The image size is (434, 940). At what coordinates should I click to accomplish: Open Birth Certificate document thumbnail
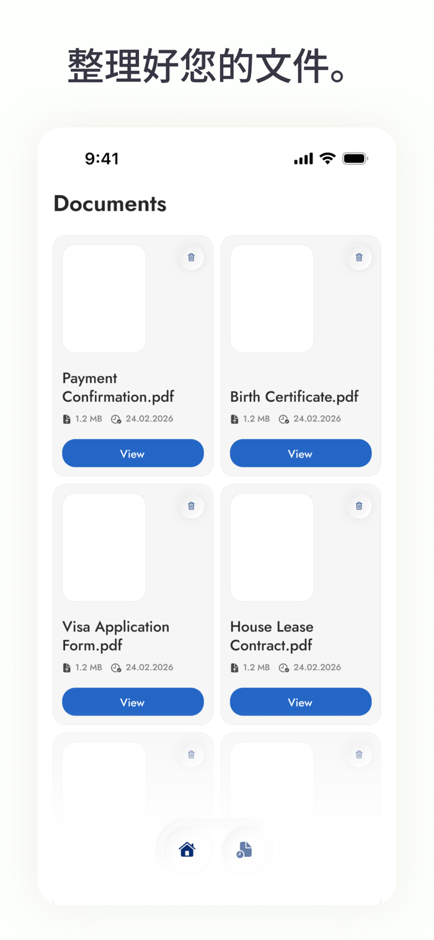(272, 299)
